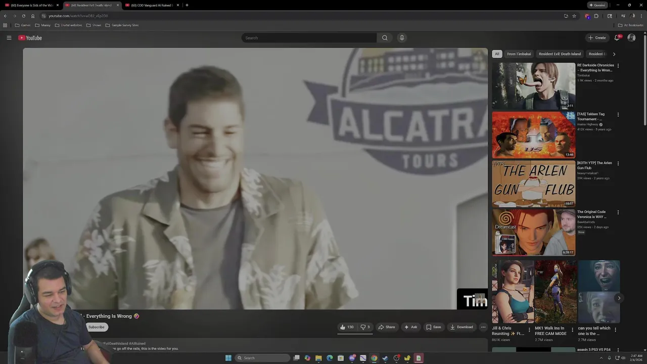This screenshot has width=647, height=364.
Task: Close the Resident Evil Death Island tab
Action: tap(118, 5)
